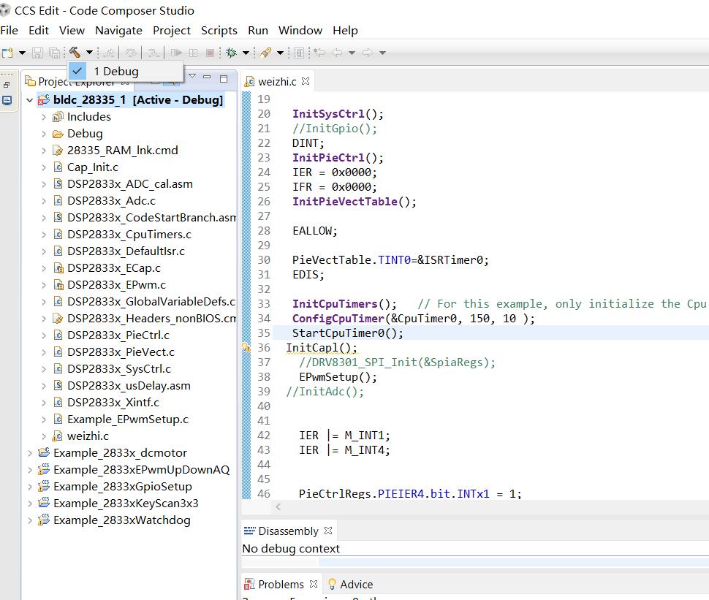The height and width of the screenshot is (600, 709).
Task: Click the Save icon in the toolbar
Action: pos(38,53)
